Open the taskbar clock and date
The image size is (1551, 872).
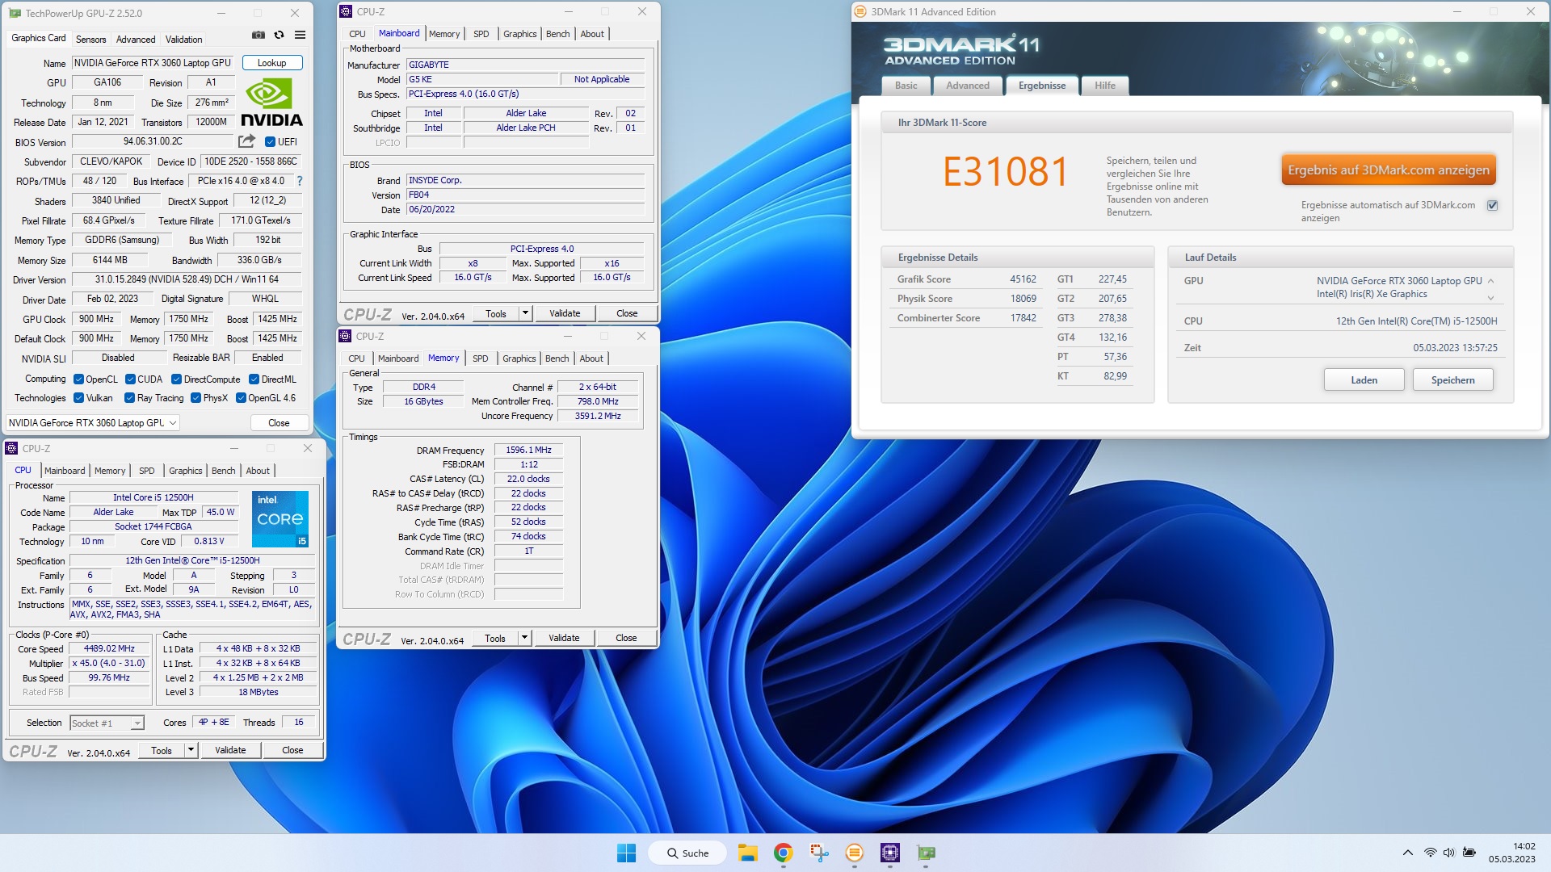[x=1512, y=853]
